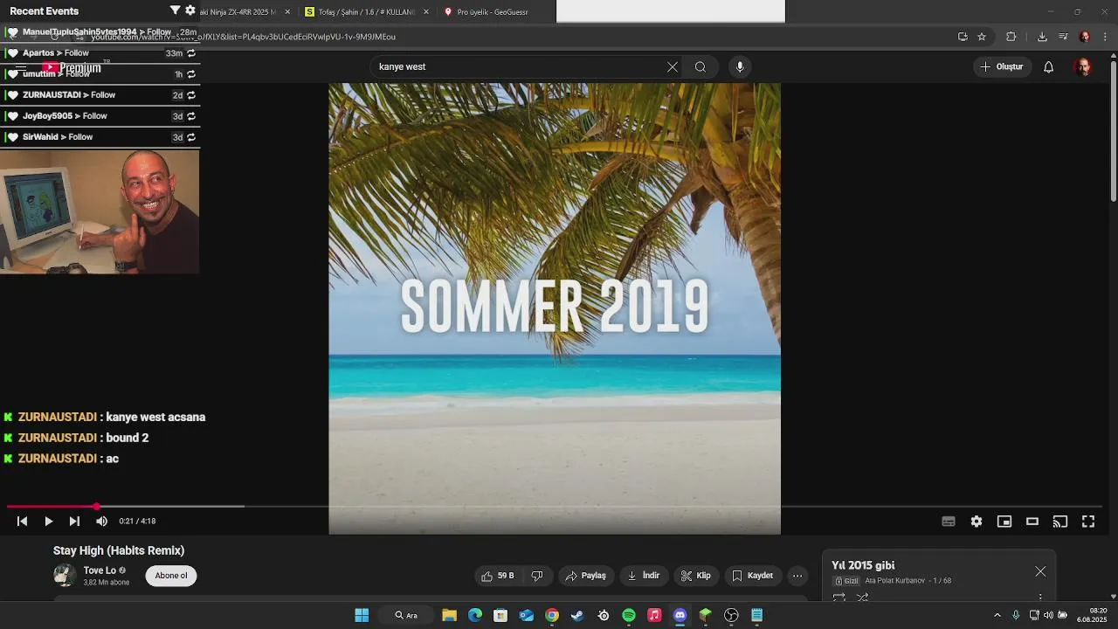
Task: Open the Tove Lo channel name link
Action: 100,570
